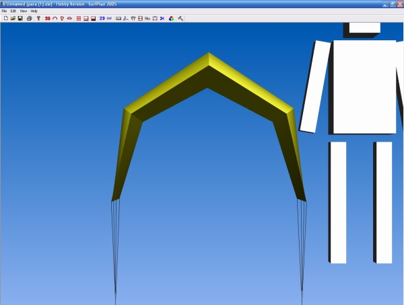404x305 pixels.
Task: Open the View menu
Action: click(x=24, y=11)
